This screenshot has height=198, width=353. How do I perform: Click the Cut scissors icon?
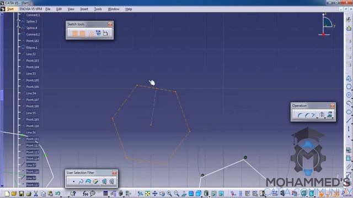point(36,194)
